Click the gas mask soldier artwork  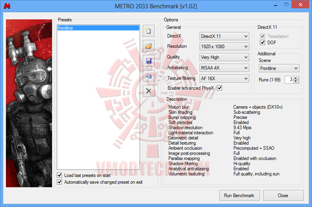(29, 103)
